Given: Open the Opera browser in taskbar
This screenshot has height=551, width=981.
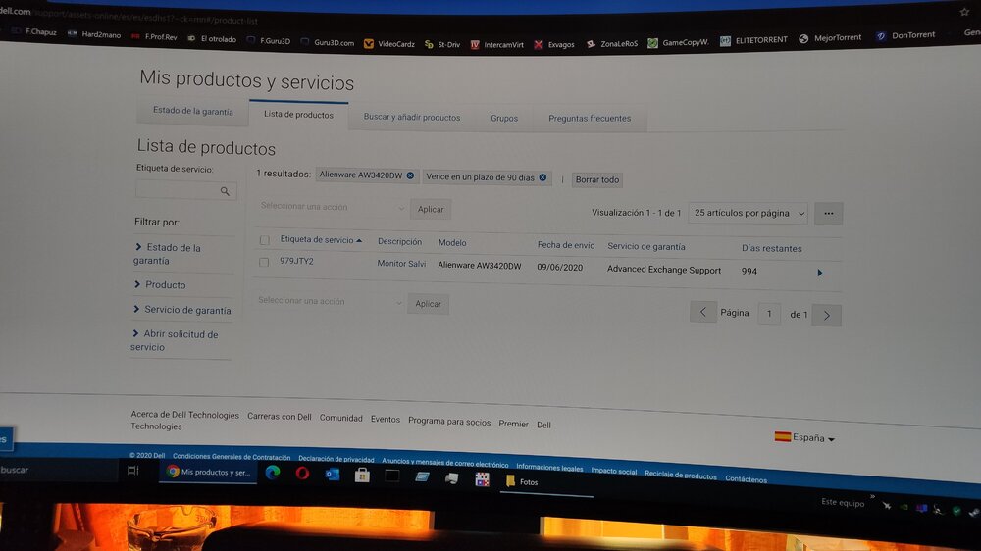Looking at the screenshot, I should click(x=302, y=474).
